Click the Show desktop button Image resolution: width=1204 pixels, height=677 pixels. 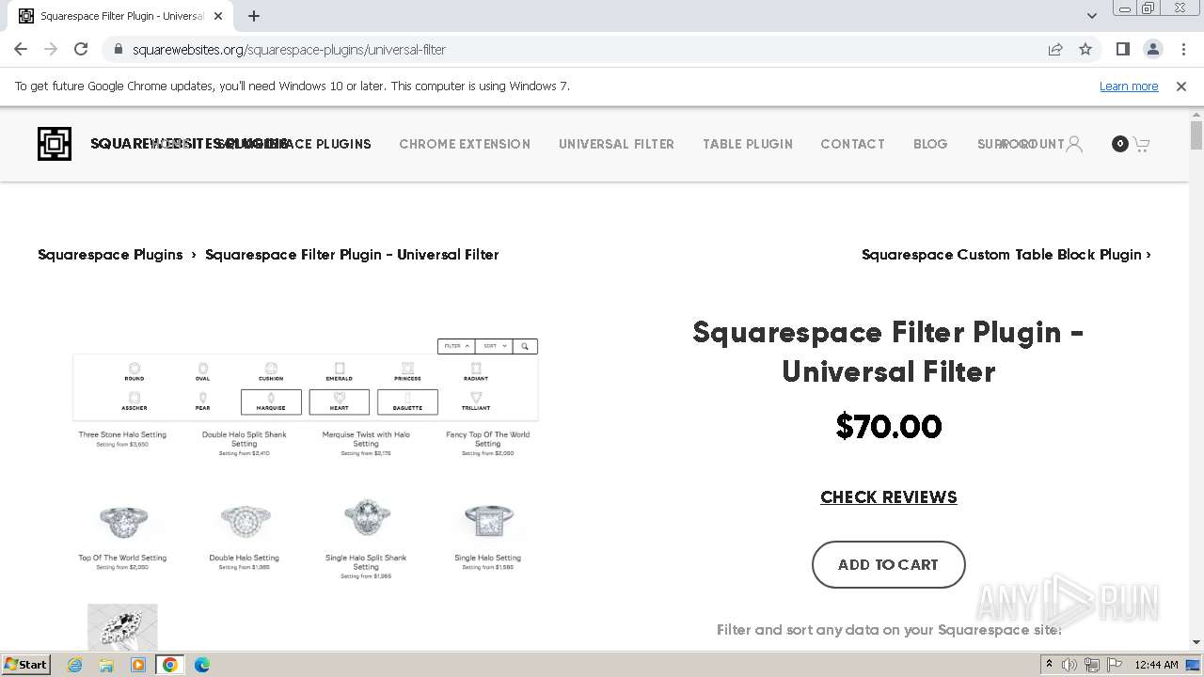(1195, 665)
